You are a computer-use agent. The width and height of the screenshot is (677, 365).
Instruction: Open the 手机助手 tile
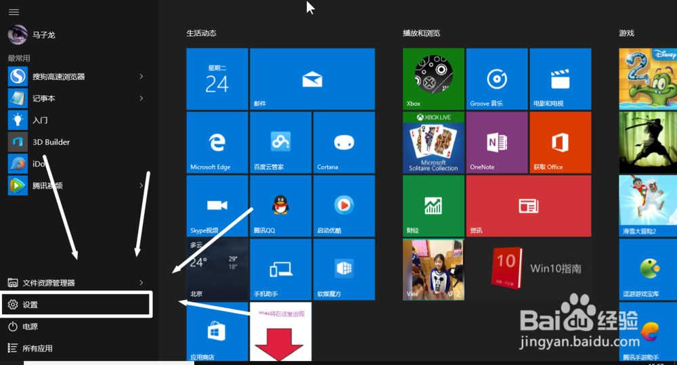click(x=281, y=270)
